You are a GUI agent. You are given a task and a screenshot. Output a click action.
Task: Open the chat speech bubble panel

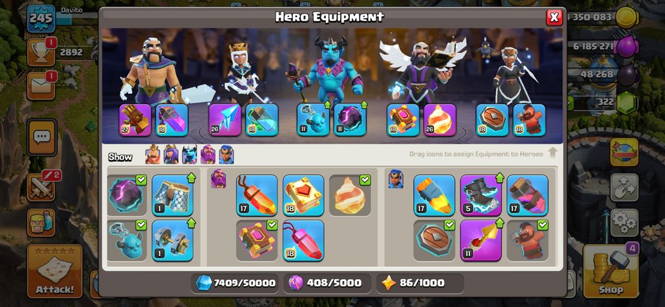(41, 137)
